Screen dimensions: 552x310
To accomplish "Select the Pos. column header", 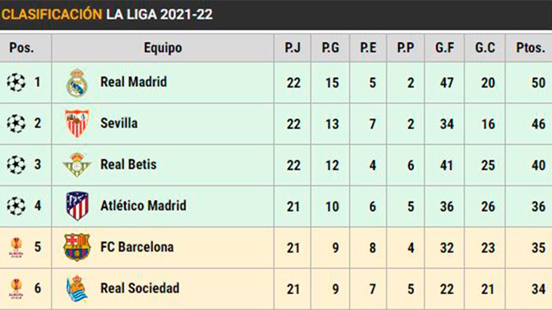I will coord(22,48).
